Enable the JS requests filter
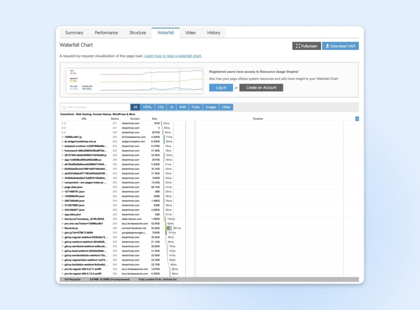This screenshot has width=420, height=310. point(171,107)
